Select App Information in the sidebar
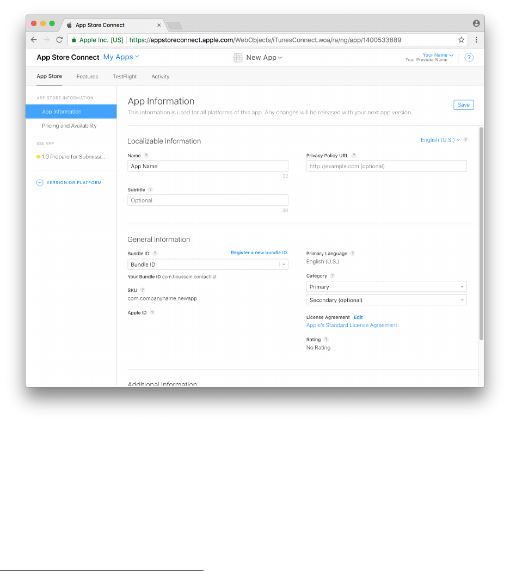510x571 pixels. point(71,112)
